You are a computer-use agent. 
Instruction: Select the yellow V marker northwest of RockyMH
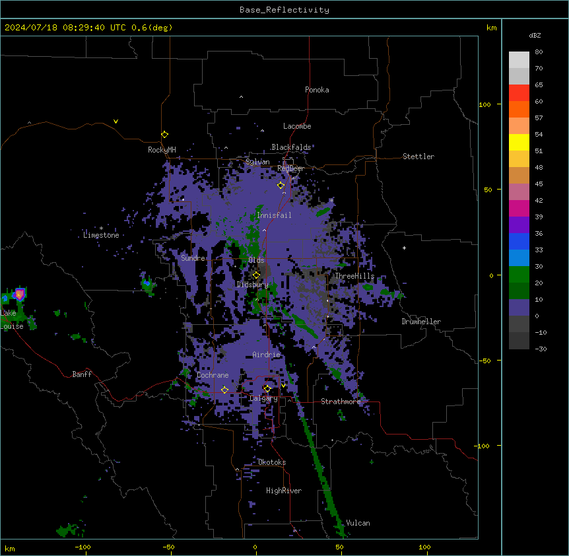click(x=116, y=122)
